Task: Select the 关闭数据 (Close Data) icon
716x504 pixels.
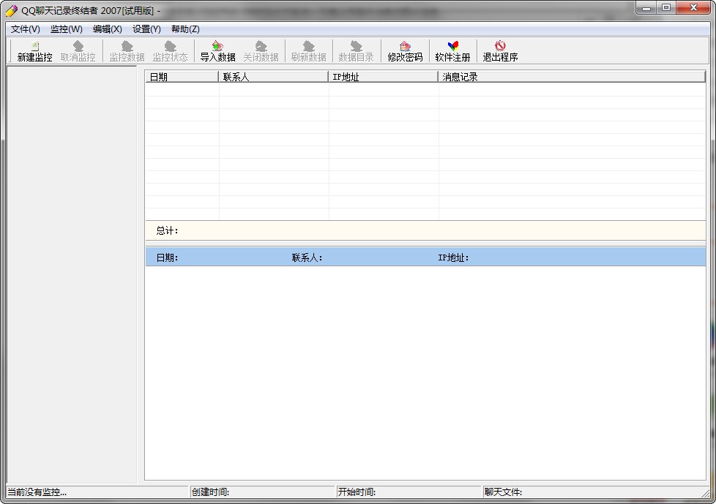Action: click(x=262, y=50)
